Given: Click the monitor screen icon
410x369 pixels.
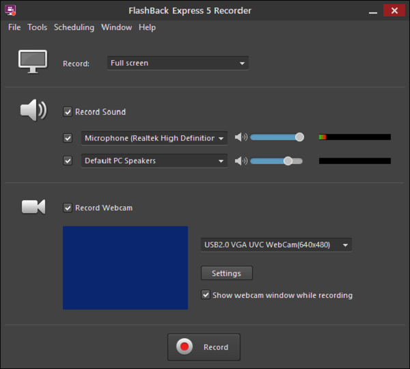Looking at the screenshot, I should (x=32, y=61).
